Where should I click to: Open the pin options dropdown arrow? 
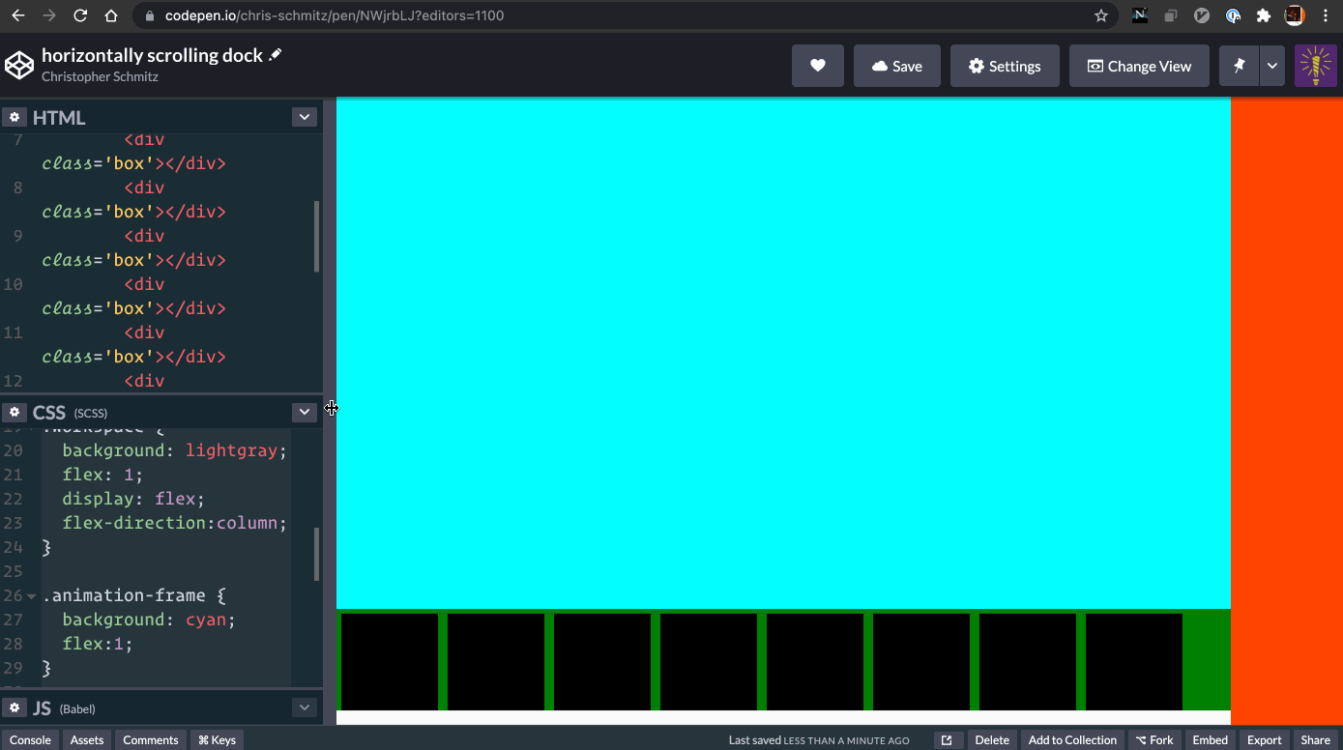(1270, 65)
